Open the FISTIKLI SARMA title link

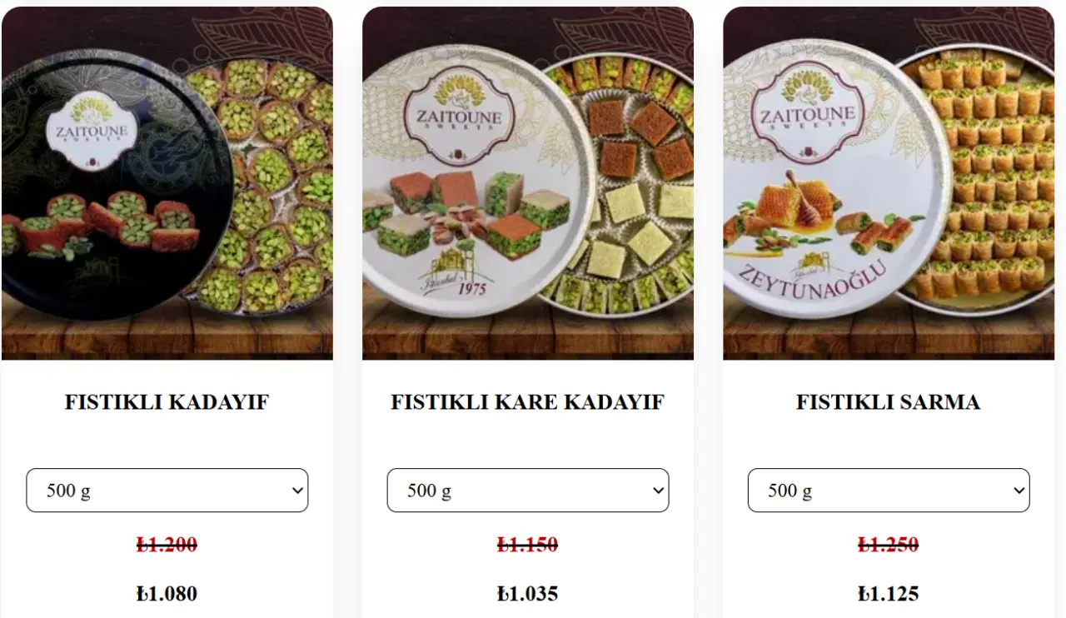[889, 402]
